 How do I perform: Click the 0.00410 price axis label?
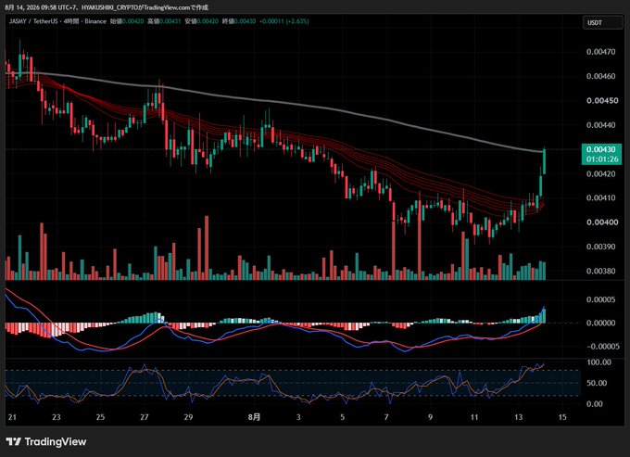(x=600, y=197)
